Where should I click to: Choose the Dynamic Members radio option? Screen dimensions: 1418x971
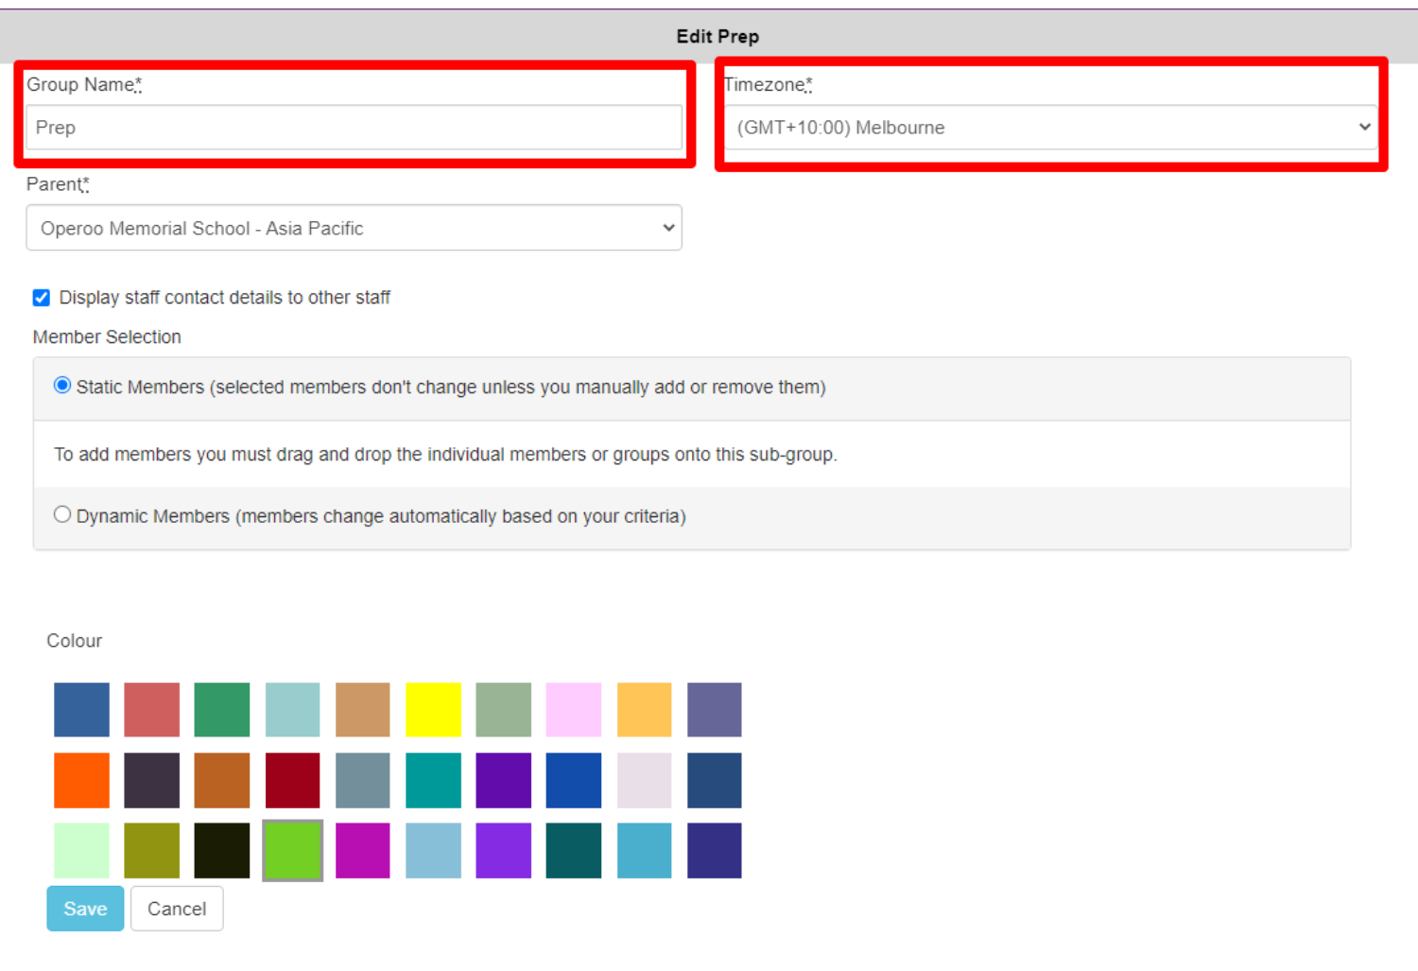click(x=62, y=515)
